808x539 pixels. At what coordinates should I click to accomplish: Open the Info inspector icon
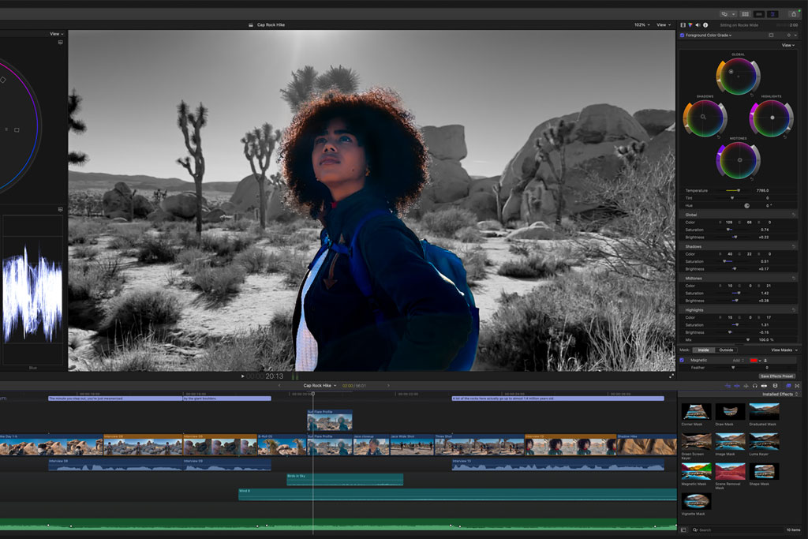[705, 24]
